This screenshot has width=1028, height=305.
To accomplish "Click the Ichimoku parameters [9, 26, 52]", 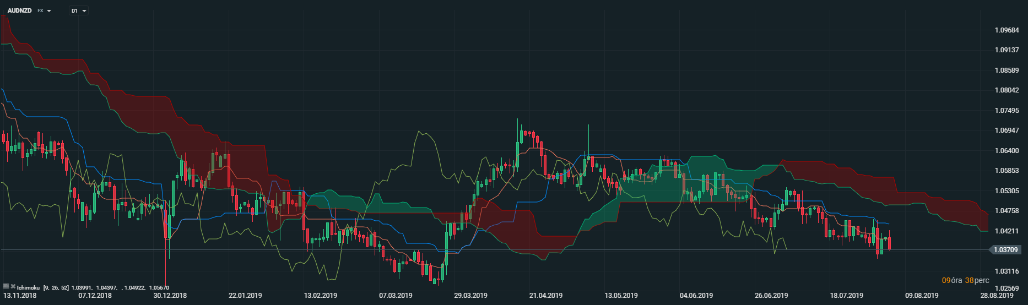I will pos(56,288).
